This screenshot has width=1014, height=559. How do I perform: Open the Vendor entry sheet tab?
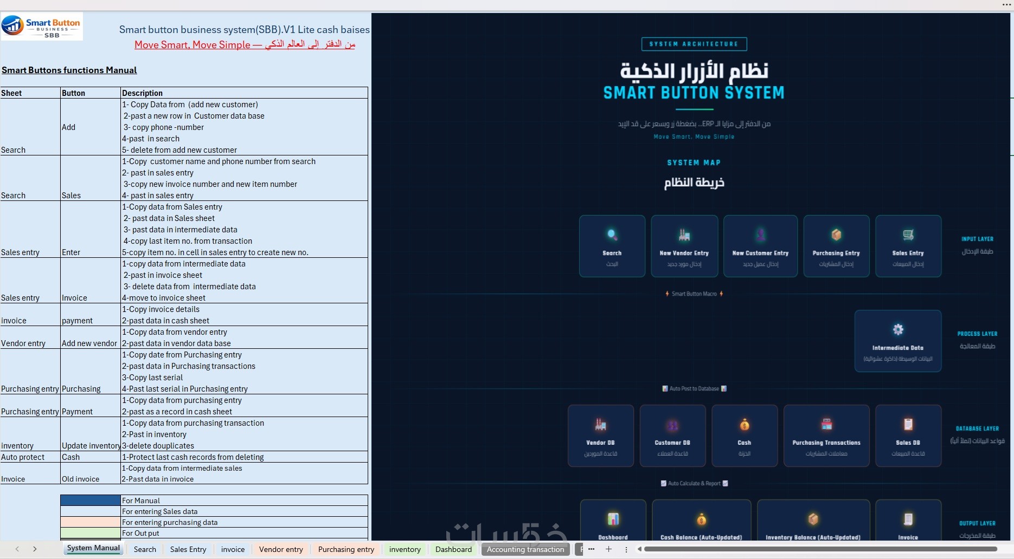[x=281, y=549]
